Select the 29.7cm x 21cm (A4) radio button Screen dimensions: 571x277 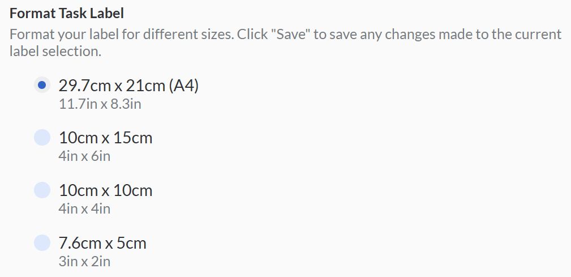point(42,86)
